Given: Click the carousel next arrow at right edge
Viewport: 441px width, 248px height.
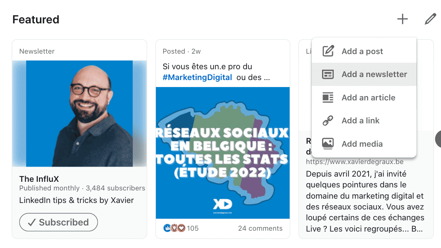Looking at the screenshot, I should pos(438,139).
